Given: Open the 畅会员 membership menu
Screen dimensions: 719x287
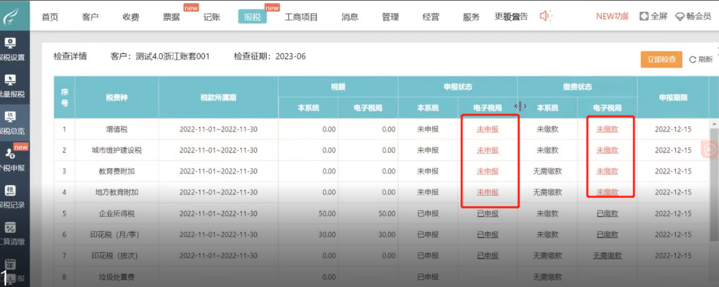Looking at the screenshot, I should (x=693, y=16).
